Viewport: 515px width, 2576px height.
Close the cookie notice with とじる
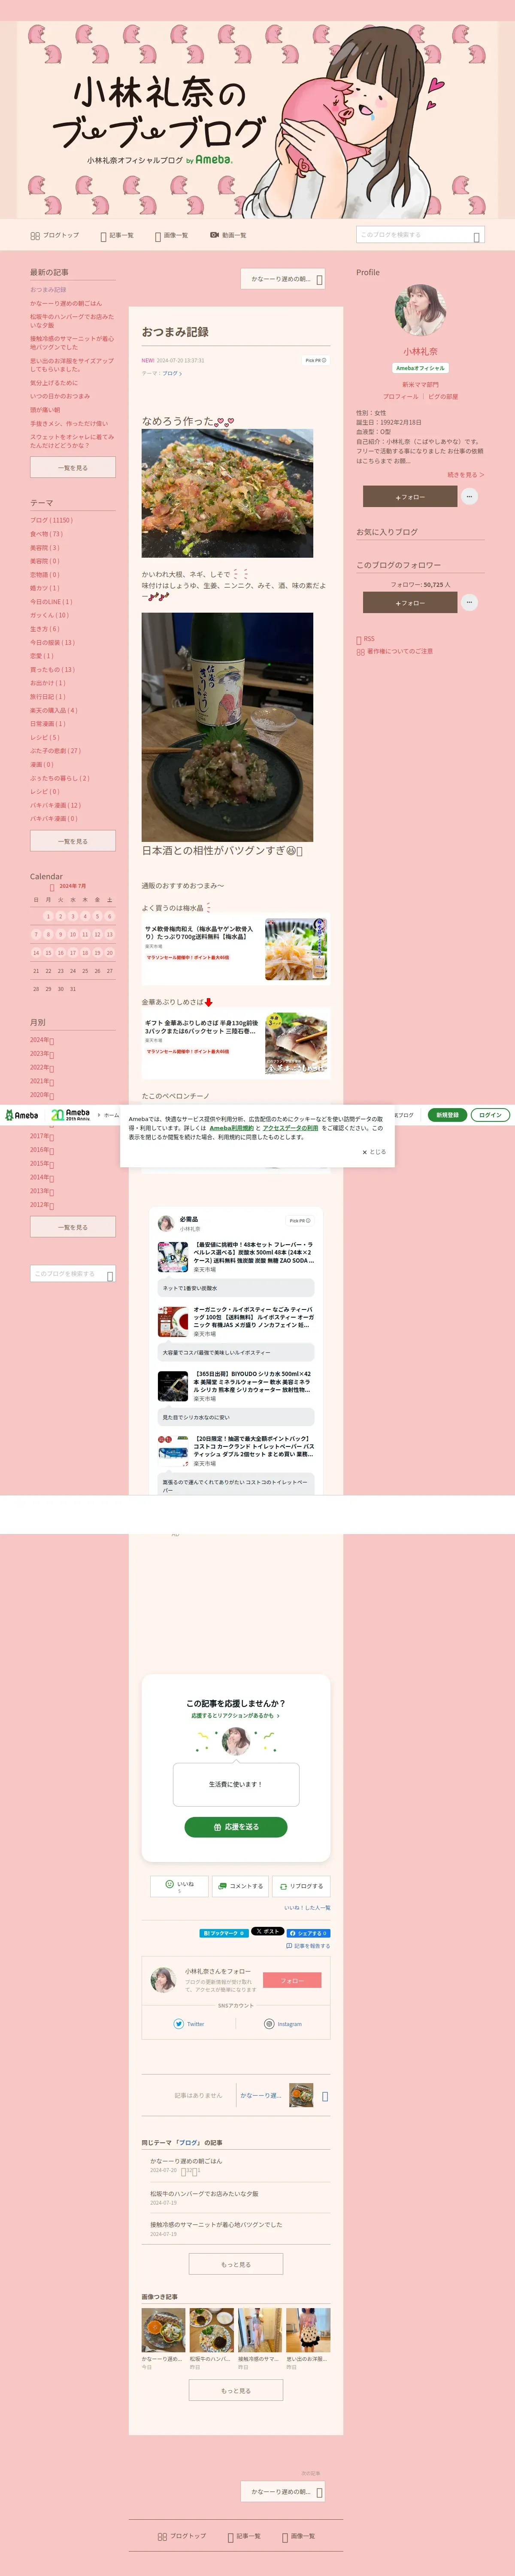tap(374, 1152)
